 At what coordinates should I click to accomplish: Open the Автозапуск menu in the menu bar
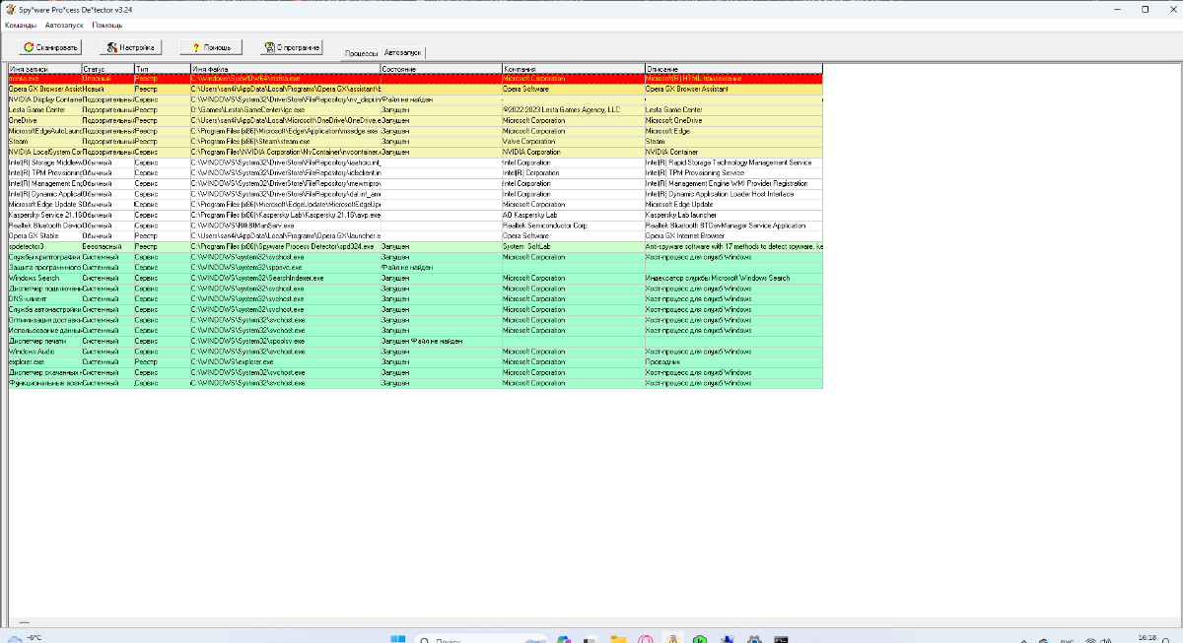(65, 25)
